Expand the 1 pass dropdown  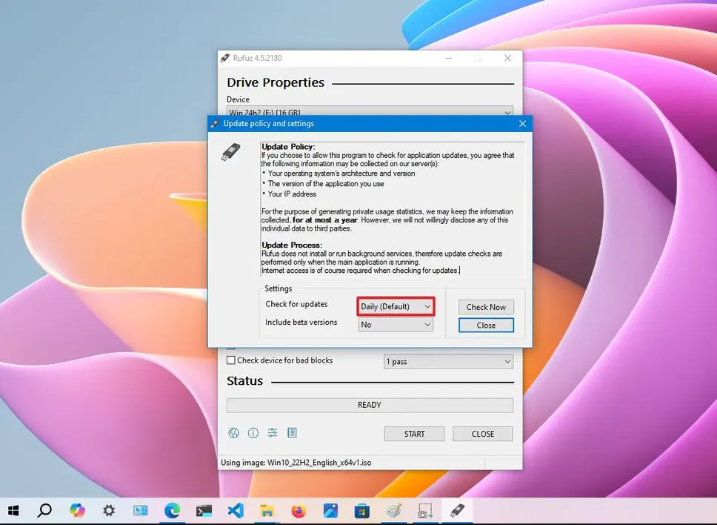[x=448, y=362]
